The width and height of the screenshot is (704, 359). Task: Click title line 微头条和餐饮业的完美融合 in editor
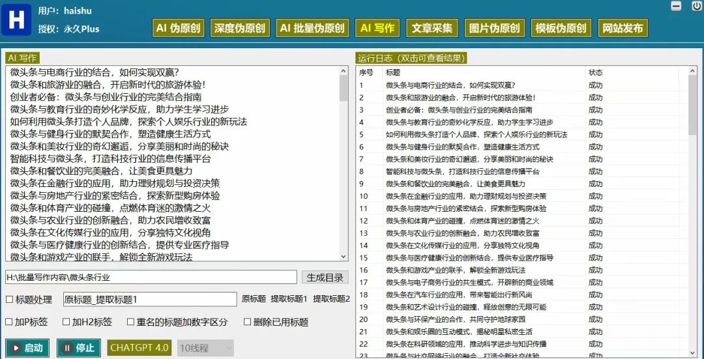(101, 171)
